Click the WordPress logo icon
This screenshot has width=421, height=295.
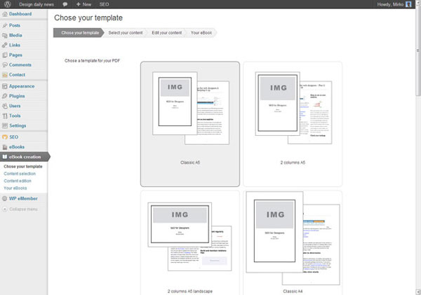click(x=8, y=4)
